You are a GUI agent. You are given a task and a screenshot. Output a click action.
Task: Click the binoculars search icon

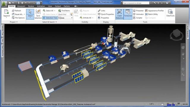[x=151, y=3]
